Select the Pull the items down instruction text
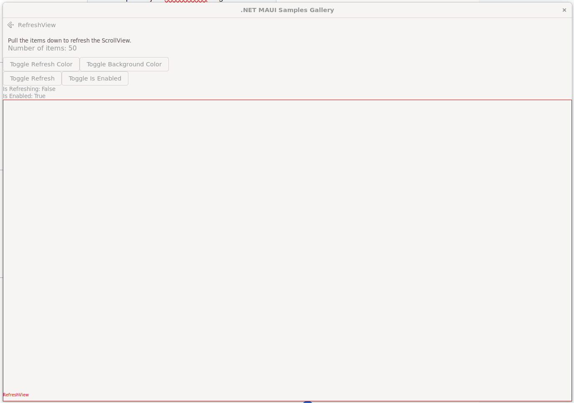Screen dimensions: 574x403 point(69,40)
